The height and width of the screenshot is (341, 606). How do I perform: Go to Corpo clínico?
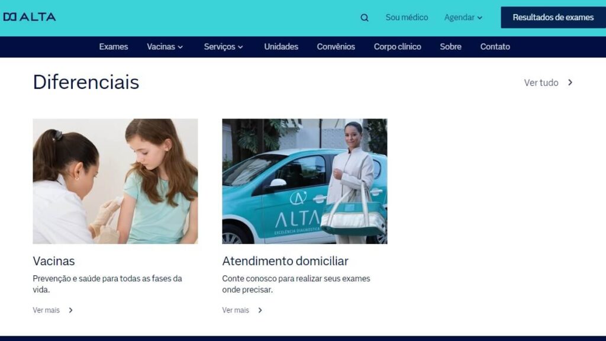point(397,46)
